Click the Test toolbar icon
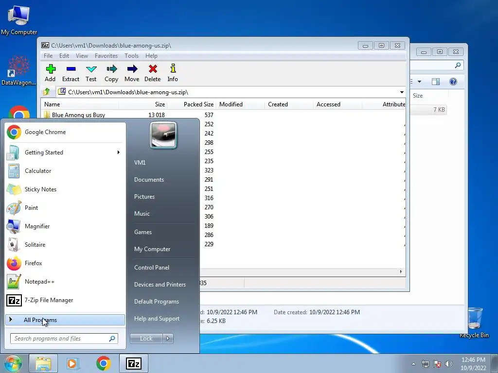 click(91, 73)
